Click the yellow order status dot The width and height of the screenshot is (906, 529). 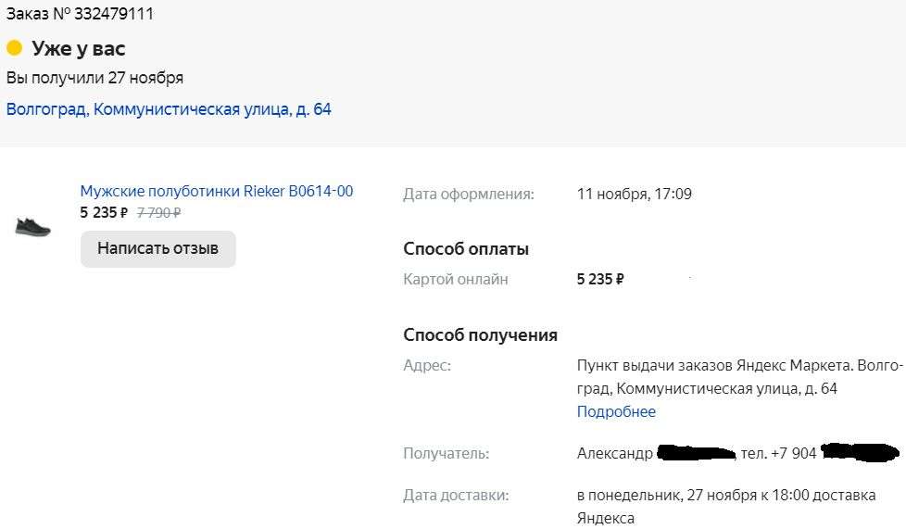(14, 48)
